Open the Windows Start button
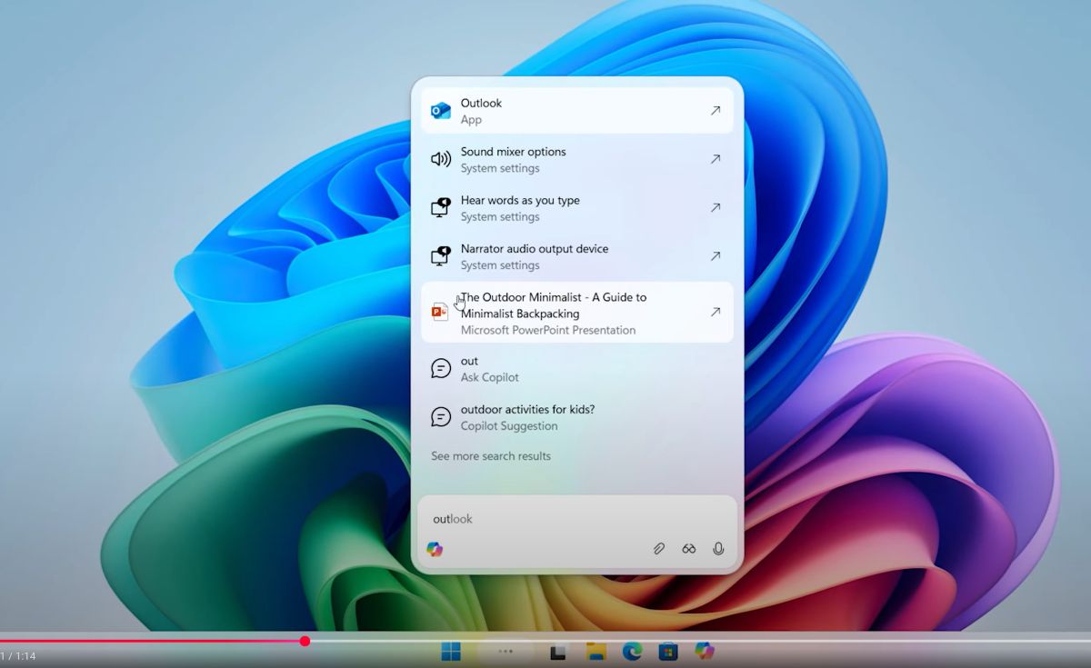 pyautogui.click(x=451, y=651)
